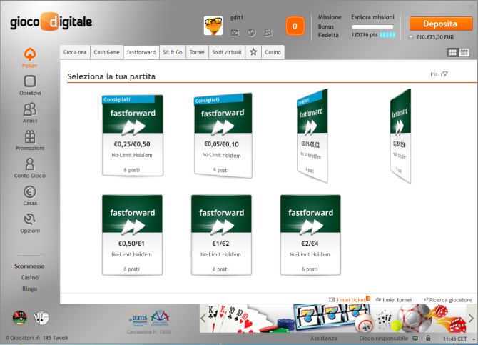Screen dimensions: 478x345
Task: Open I miei ticket link
Action: [x=350, y=299]
